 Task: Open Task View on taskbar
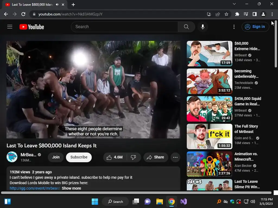click(136, 201)
